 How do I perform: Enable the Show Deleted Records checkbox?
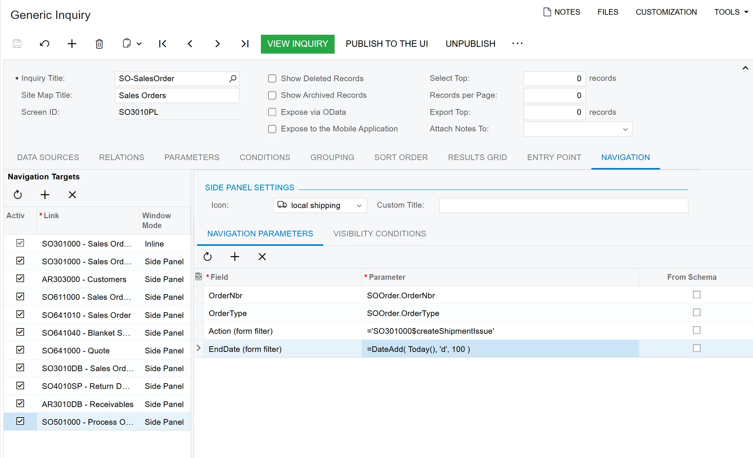click(x=272, y=79)
